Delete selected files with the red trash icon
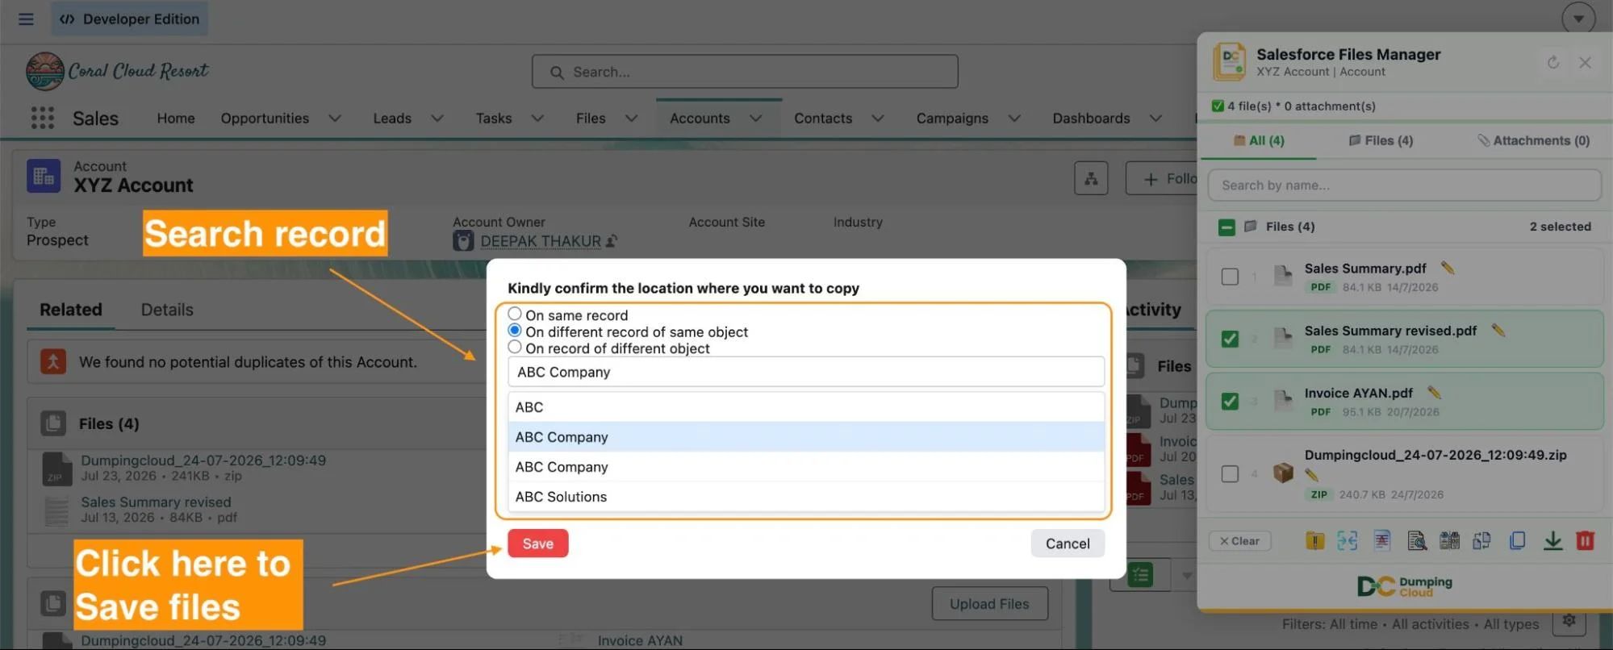 1585,540
